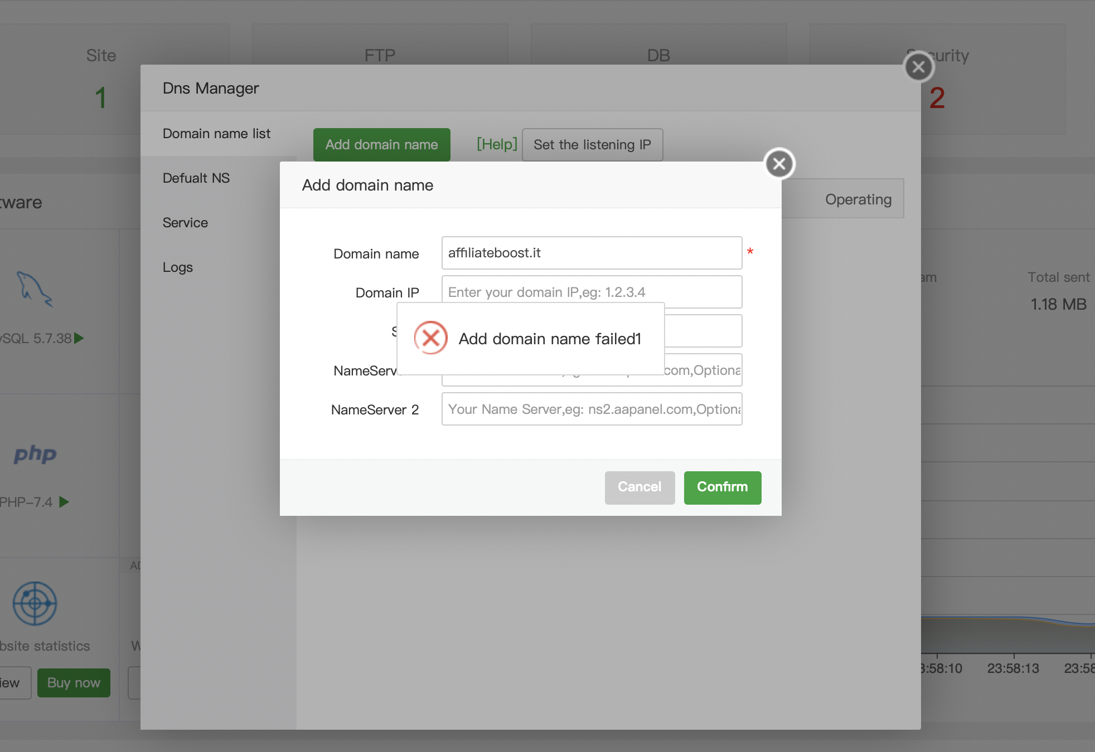Close the Add domain name dialog
1095x752 pixels.
click(779, 164)
